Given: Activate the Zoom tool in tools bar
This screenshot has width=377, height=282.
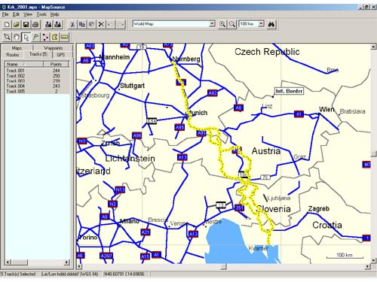Looking at the screenshot, I should point(7,37).
